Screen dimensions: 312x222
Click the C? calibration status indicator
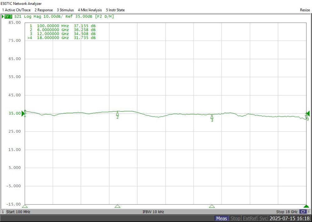pyautogui.click(x=303, y=212)
